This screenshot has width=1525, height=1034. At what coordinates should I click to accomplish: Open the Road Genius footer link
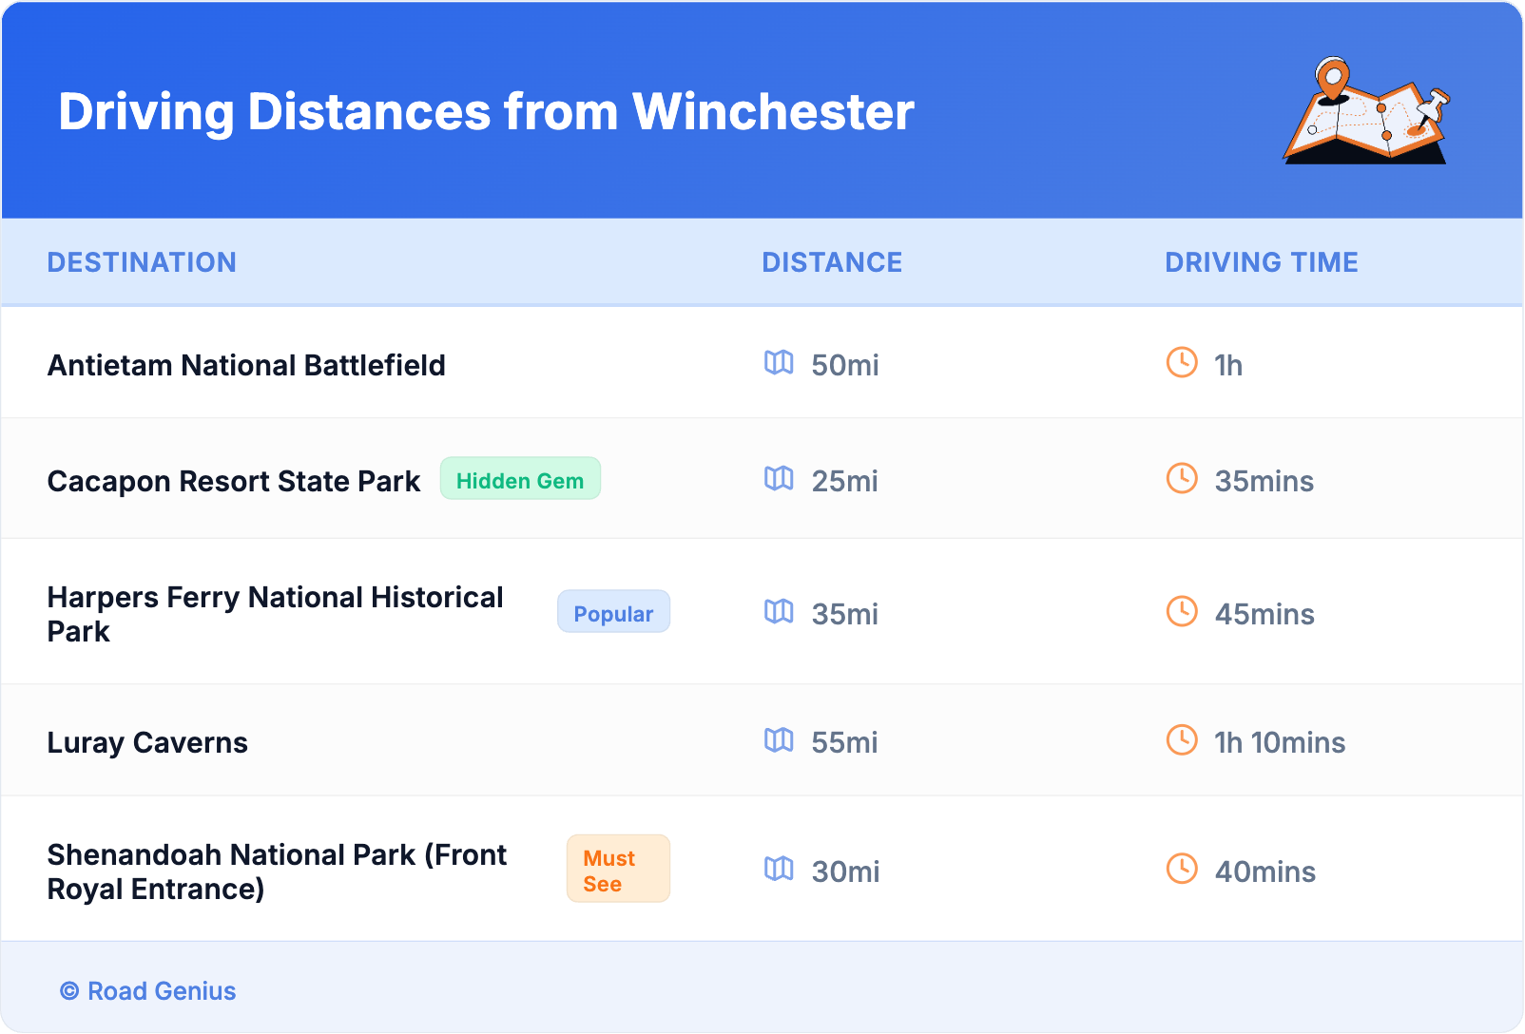(161, 991)
